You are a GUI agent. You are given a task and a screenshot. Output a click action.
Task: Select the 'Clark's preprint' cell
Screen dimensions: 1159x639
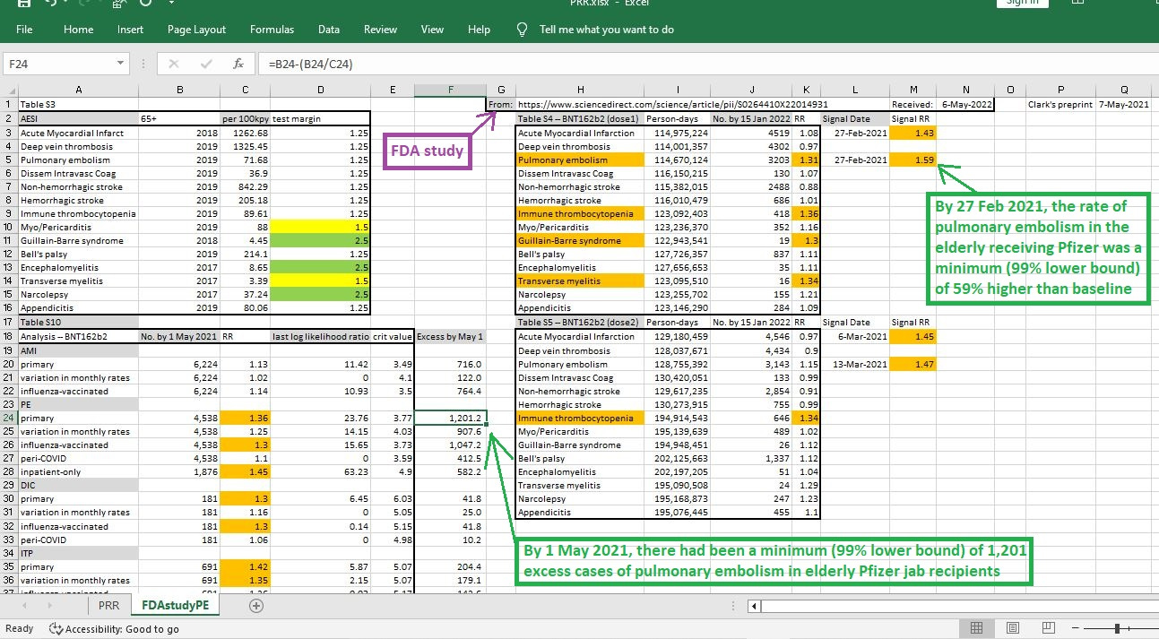point(1060,104)
